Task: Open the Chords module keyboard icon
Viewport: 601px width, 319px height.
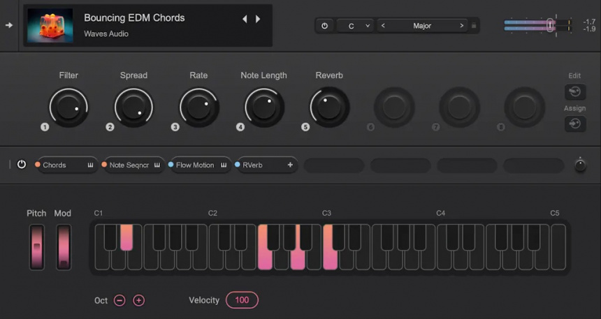Action: 90,165
